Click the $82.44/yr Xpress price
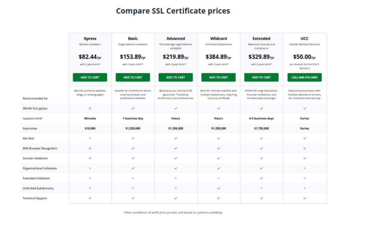Image resolution: width=365 pixels, height=226 pixels. [x=90, y=57]
